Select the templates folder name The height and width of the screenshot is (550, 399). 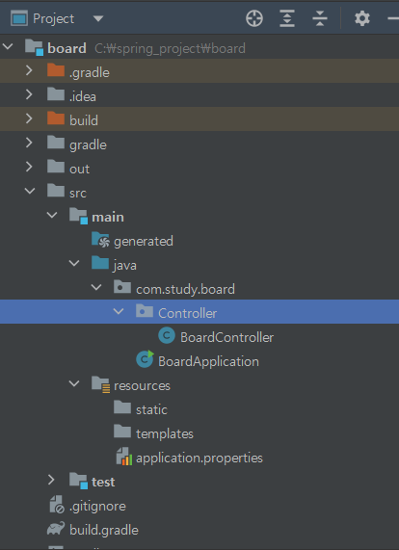pyautogui.click(x=165, y=434)
